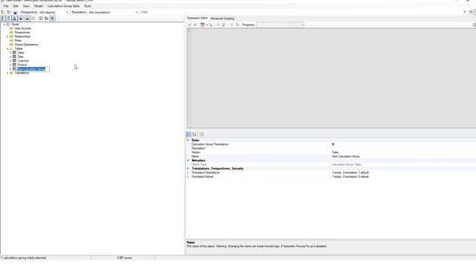The image size is (476, 268).
Task: Click the Name value New Calculation Group
Action: click(346, 156)
